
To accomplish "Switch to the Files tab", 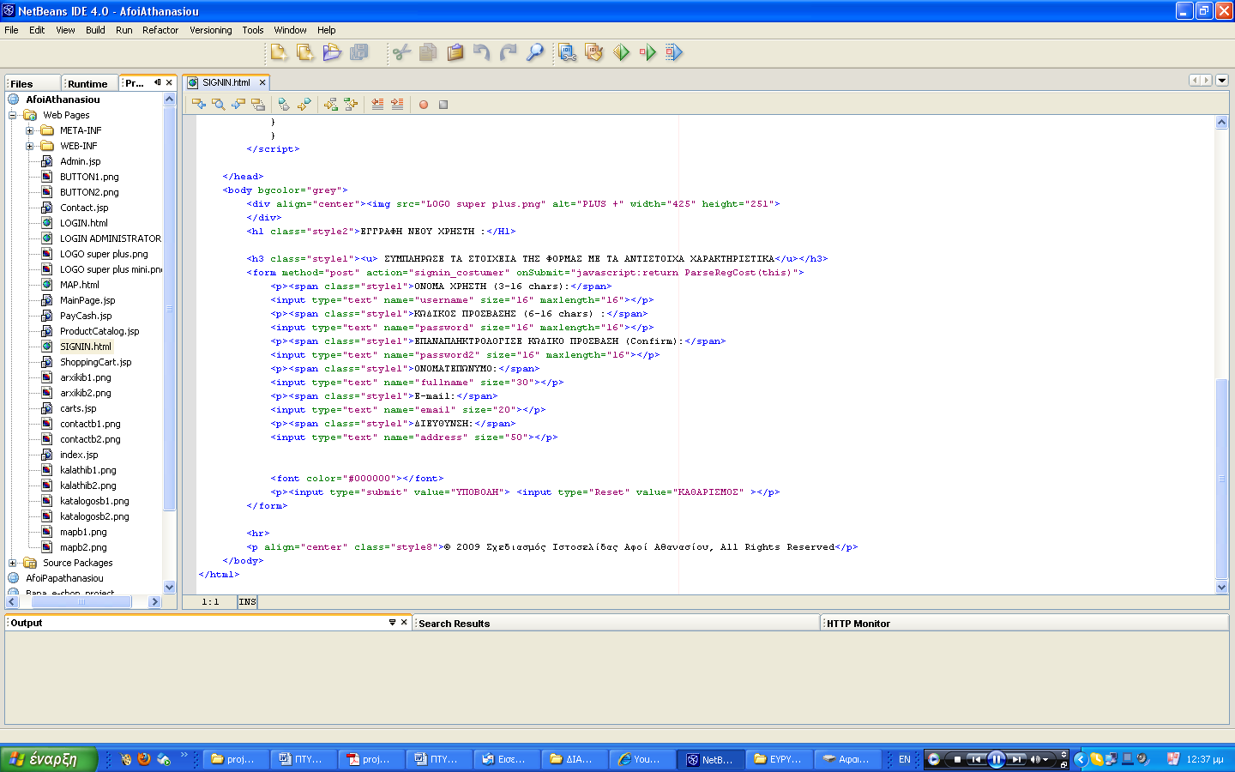I will tap(33, 83).
